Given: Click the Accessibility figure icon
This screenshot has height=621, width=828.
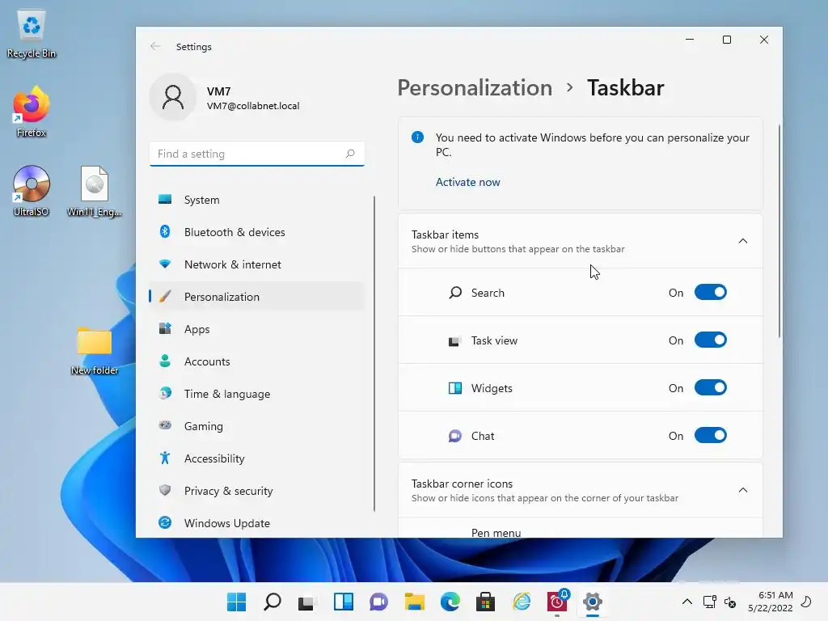Looking at the screenshot, I should [x=165, y=458].
